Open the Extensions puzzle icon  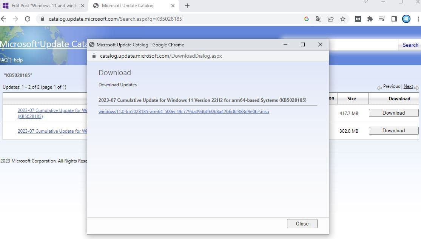pyautogui.click(x=370, y=19)
